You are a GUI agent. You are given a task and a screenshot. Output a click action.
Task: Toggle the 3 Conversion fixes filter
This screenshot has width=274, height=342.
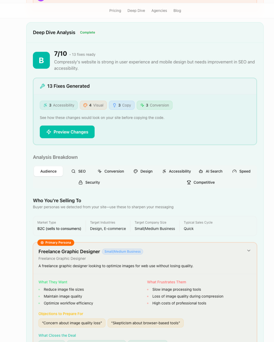coord(155,105)
